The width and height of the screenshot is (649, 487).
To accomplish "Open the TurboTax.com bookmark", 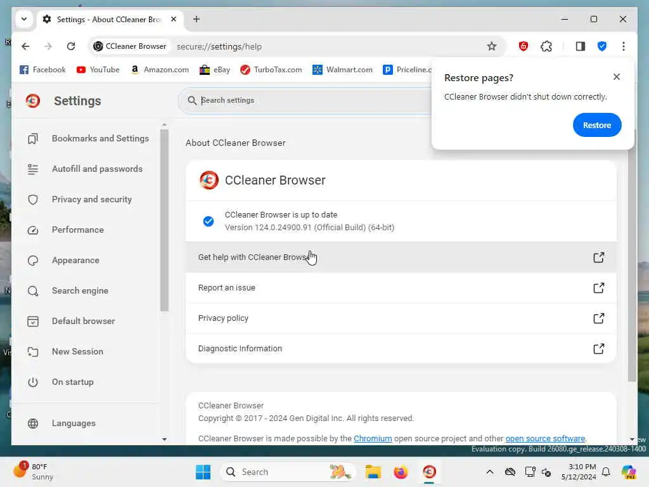I will point(271,70).
